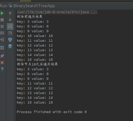The height and width of the screenshot is (121, 133).
Task: Click the Restore Layout icon
Action: pyautogui.click(x=2, y=48)
